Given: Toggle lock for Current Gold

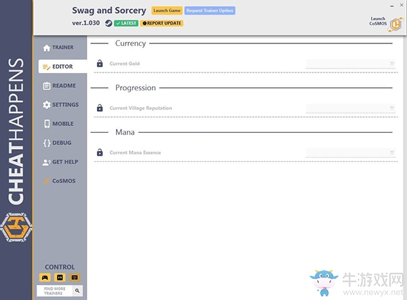Looking at the screenshot, I should 100,64.
